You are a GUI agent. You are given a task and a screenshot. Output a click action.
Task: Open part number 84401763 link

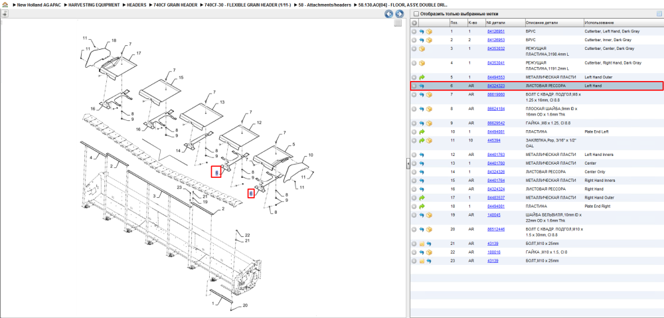point(496,155)
